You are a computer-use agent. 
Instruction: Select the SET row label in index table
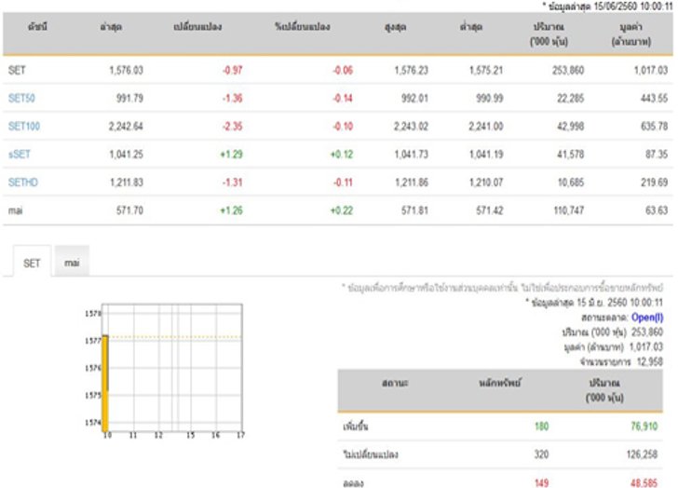click(x=17, y=70)
